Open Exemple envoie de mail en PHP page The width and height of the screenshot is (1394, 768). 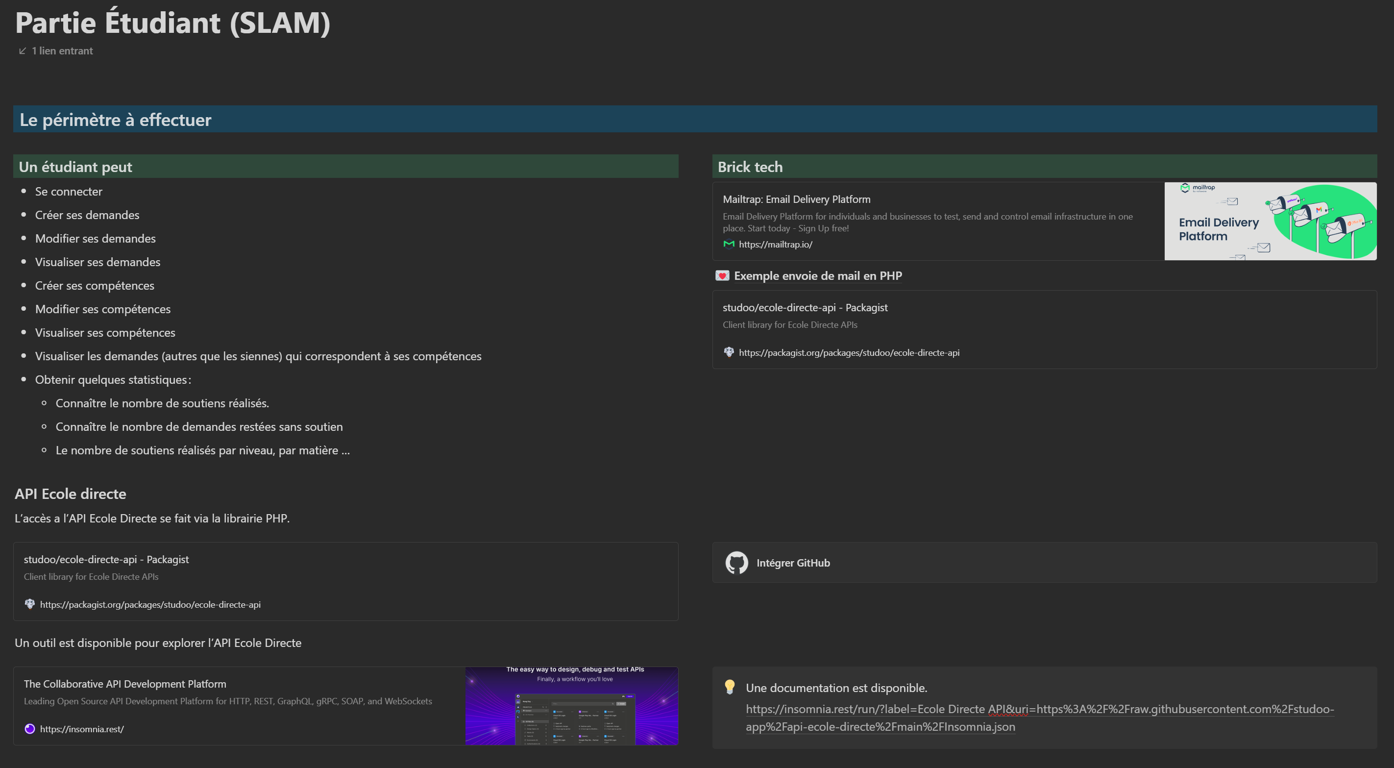click(817, 276)
